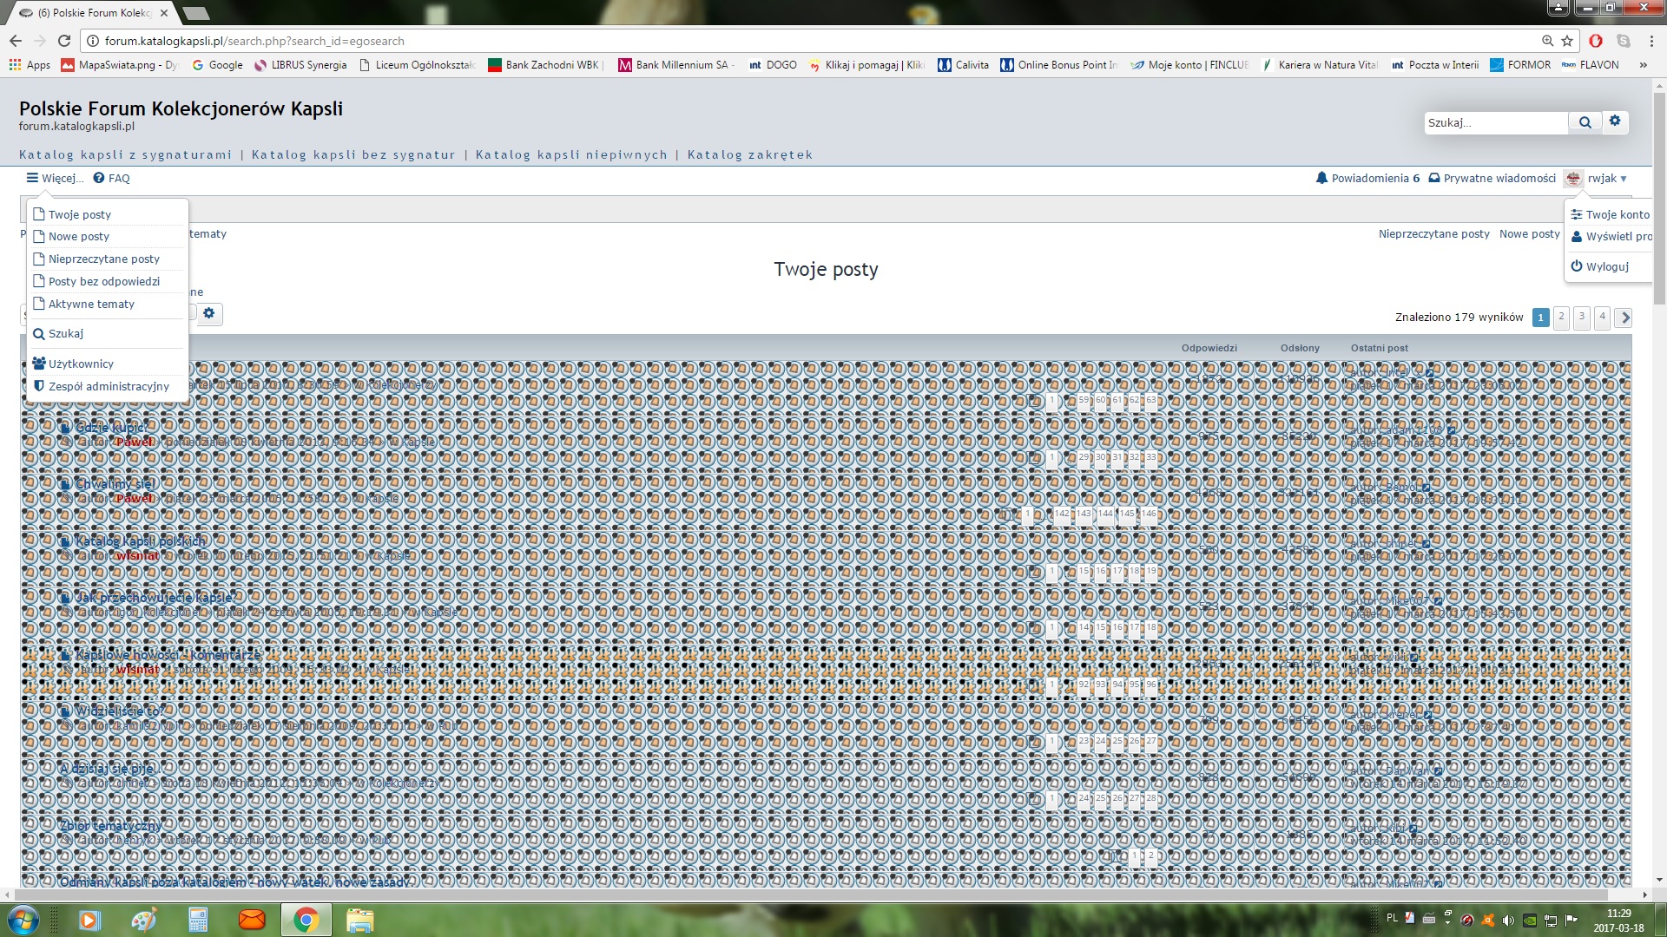Open Katalog zakrętek link
The height and width of the screenshot is (937, 1667).
[x=749, y=154]
